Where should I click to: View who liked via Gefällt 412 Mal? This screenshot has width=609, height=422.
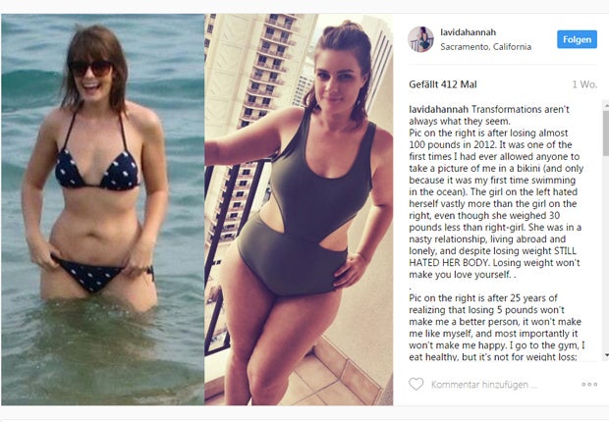pos(442,84)
